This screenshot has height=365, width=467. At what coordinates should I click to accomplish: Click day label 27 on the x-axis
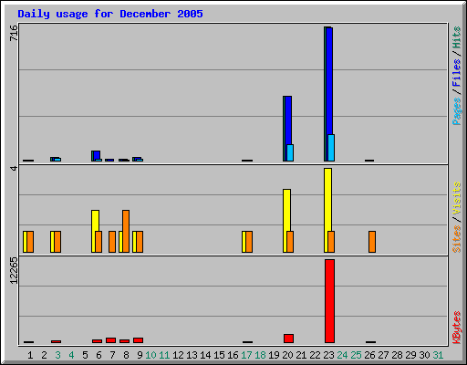[383, 355]
